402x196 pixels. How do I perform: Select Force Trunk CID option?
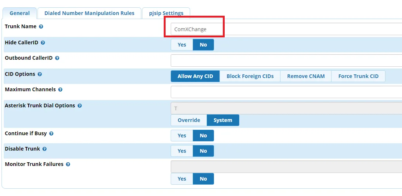358,76
